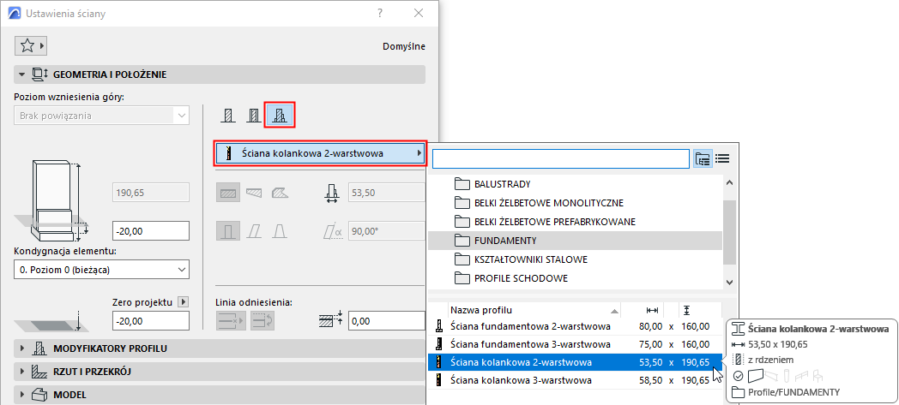The width and height of the screenshot is (899, 405).
Task: Sort by Nazwa profilu column header
Action: pos(534,310)
